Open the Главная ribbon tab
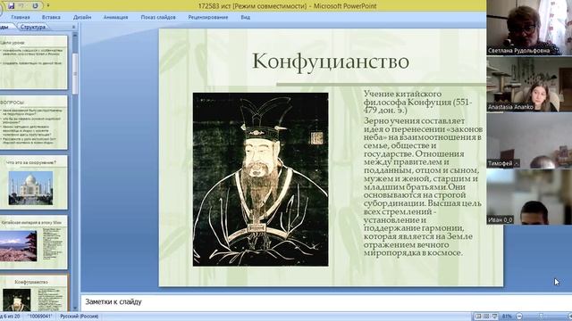The image size is (572, 321). (x=21, y=17)
